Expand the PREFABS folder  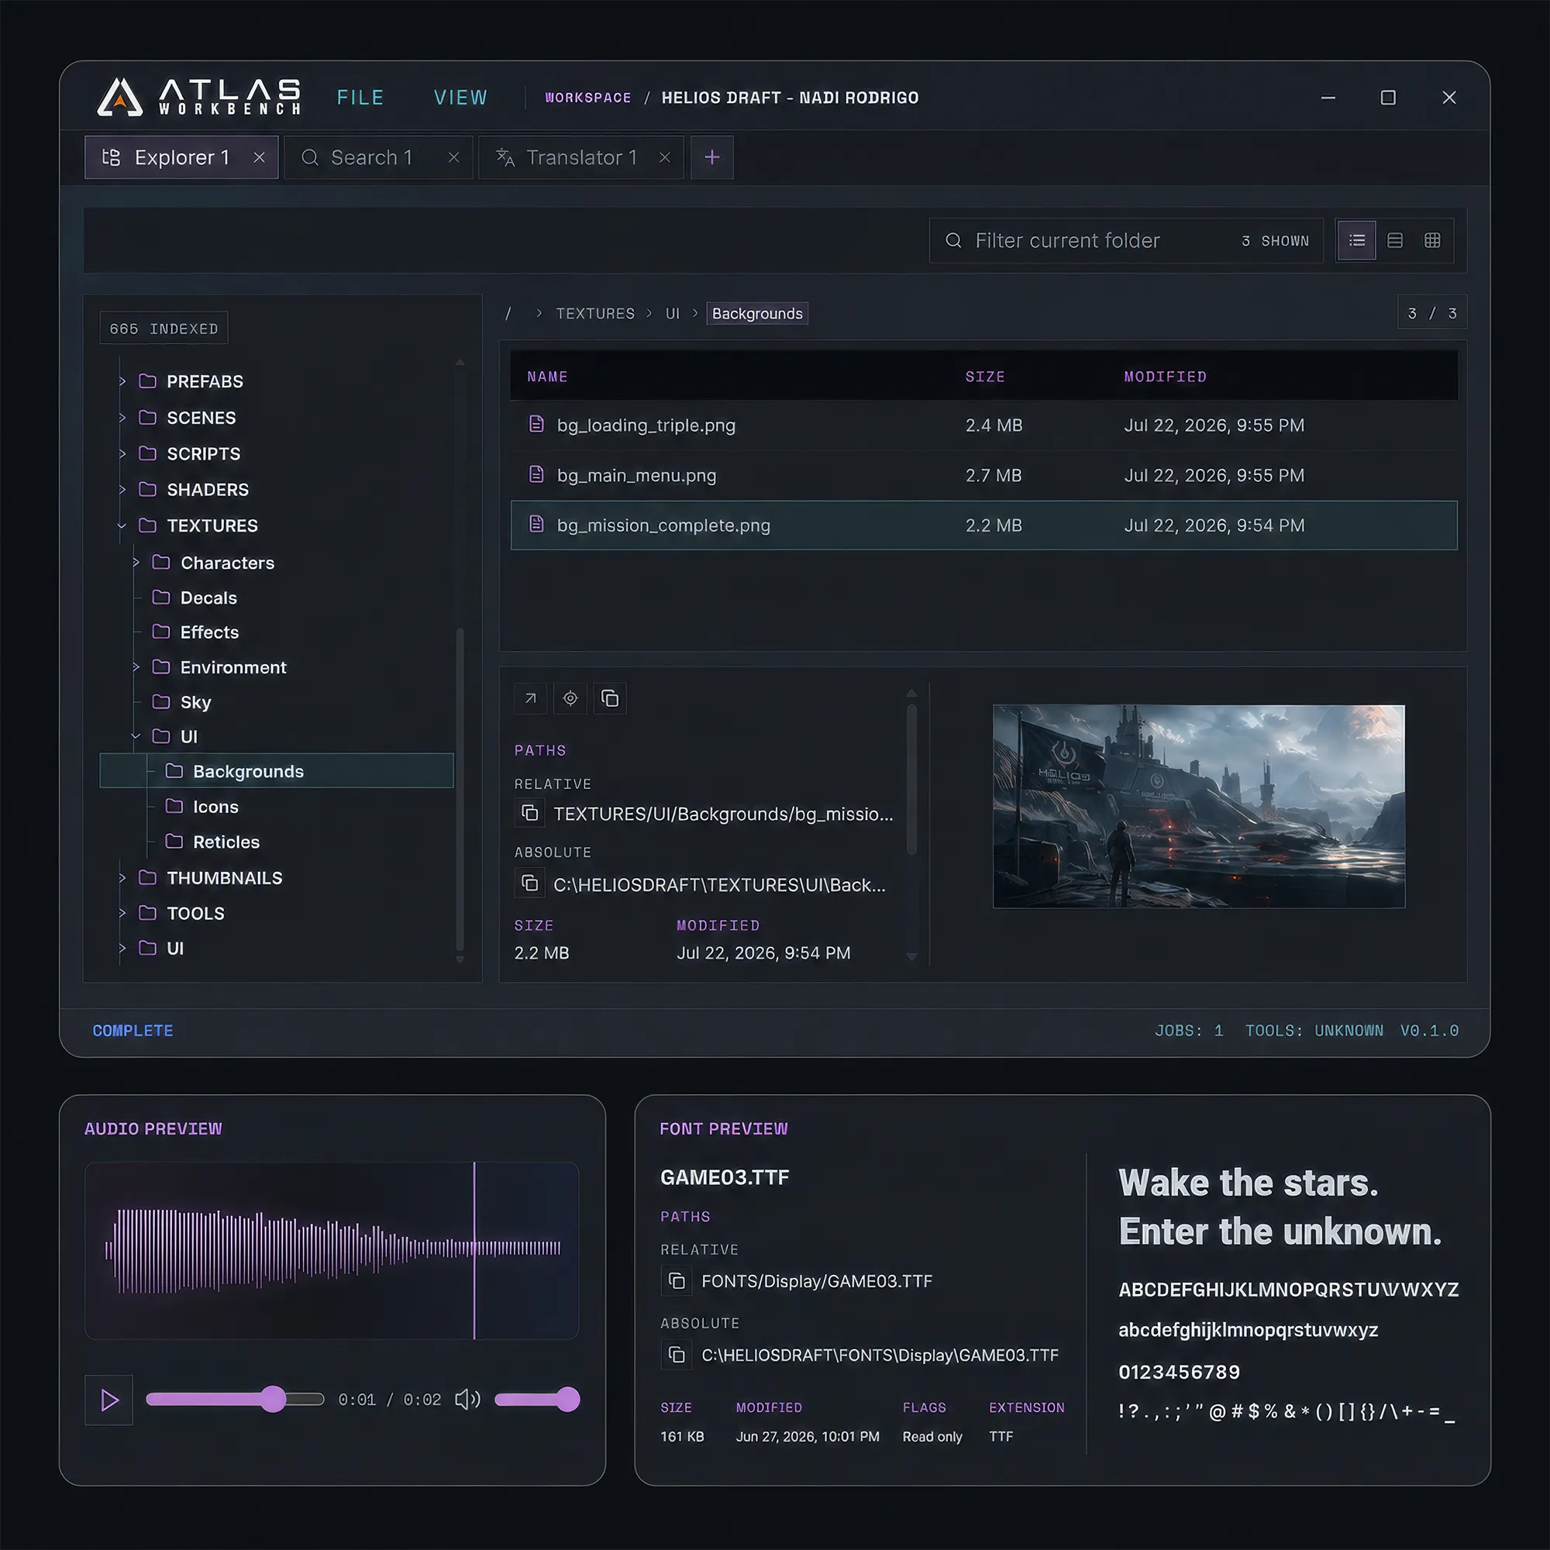tap(122, 381)
